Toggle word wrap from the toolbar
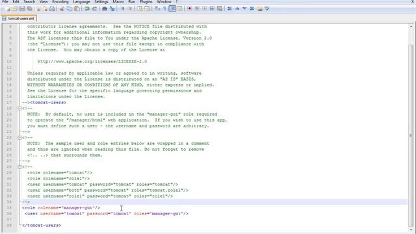The width and height of the screenshot is (416, 234). tap(157, 8)
